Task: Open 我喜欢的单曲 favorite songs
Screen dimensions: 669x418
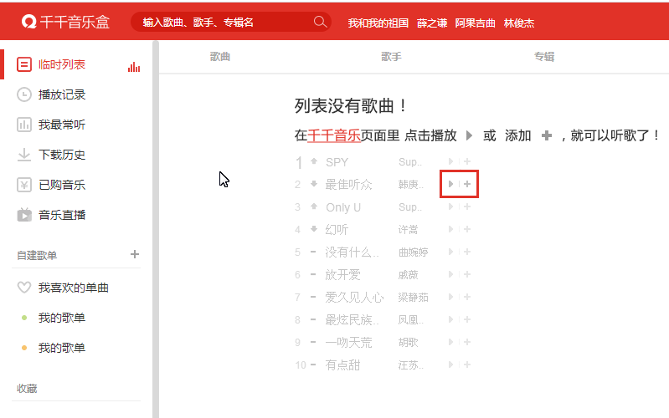Action: coord(73,288)
